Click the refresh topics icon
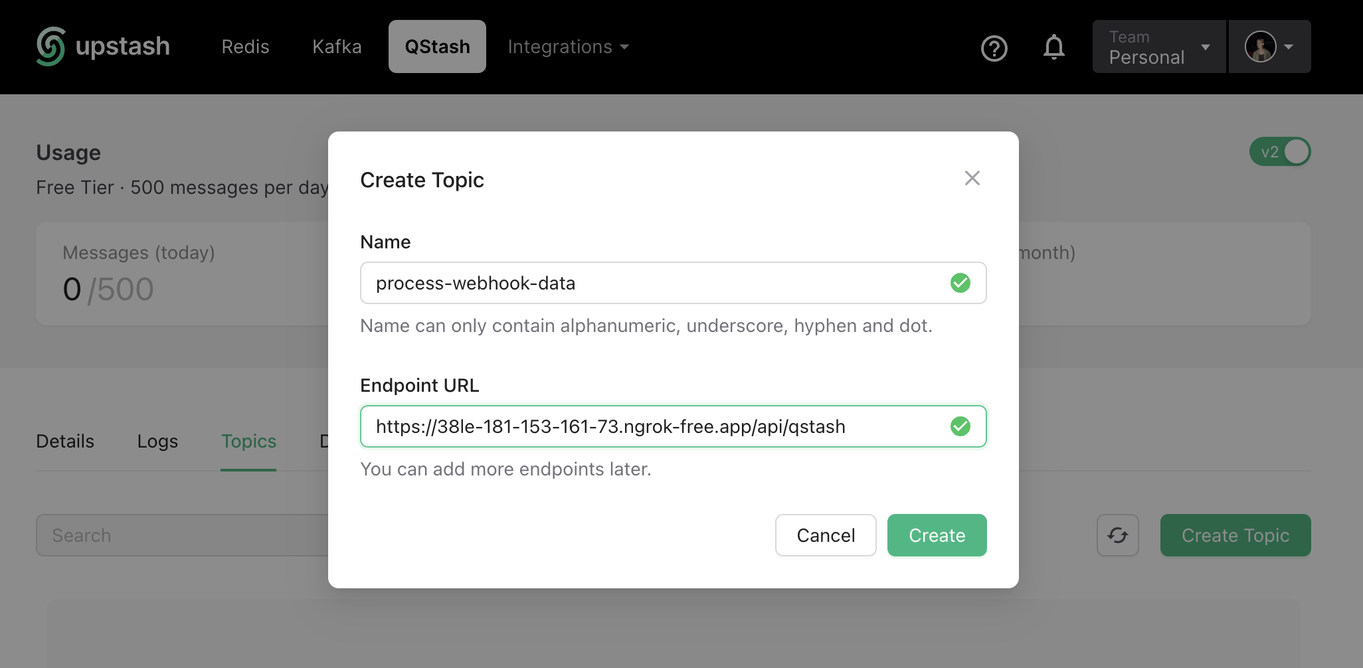The image size is (1363, 668). pyautogui.click(x=1117, y=535)
